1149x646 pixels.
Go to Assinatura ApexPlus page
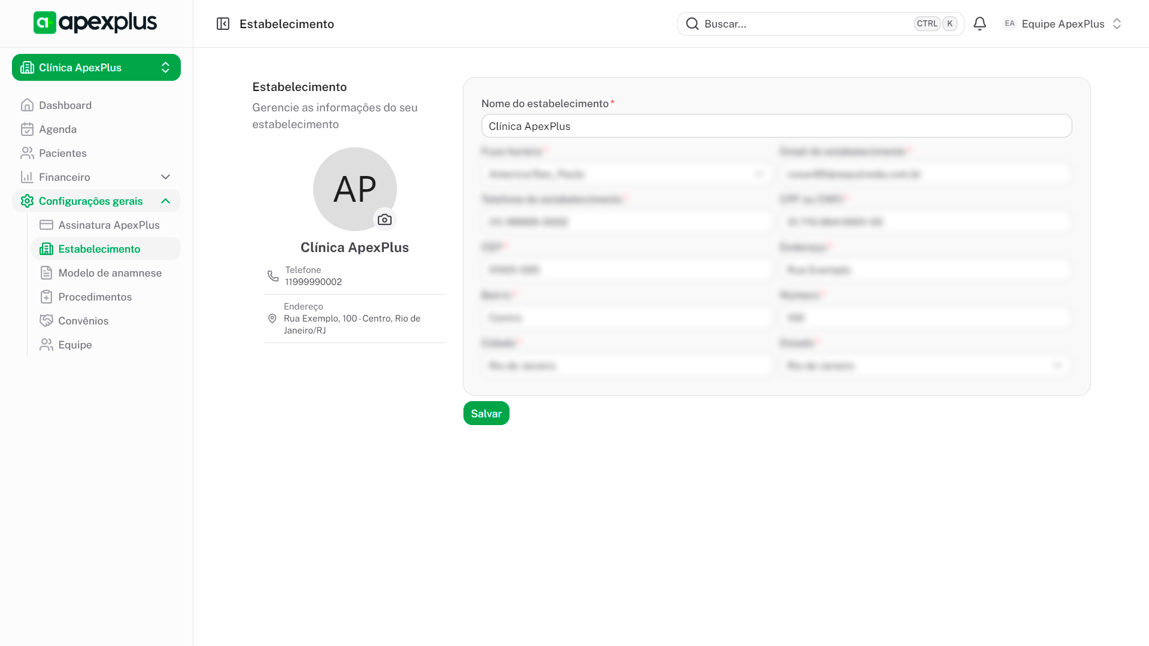(x=109, y=225)
